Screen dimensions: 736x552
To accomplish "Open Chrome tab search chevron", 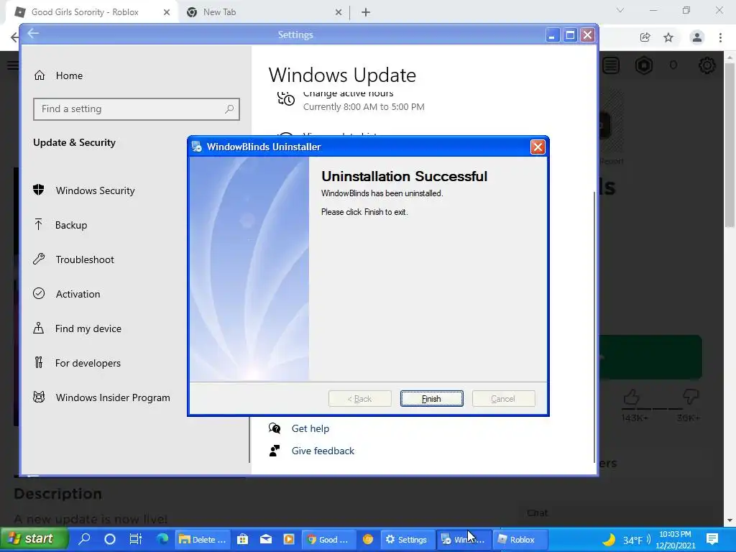I will (x=620, y=10).
